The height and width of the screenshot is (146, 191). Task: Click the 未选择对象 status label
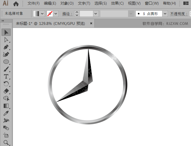14,13
